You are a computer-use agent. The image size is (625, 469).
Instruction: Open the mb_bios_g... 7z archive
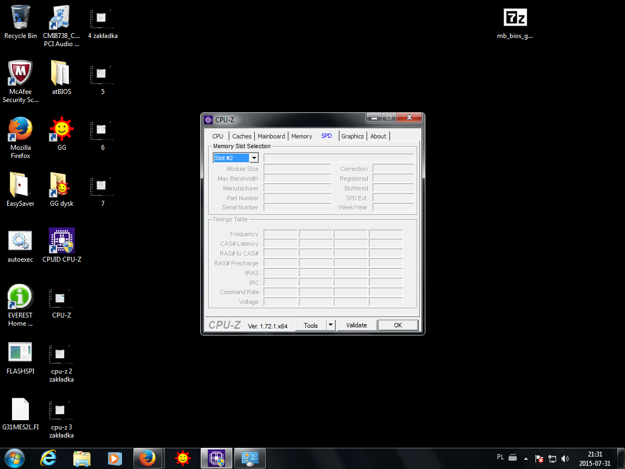click(x=514, y=23)
